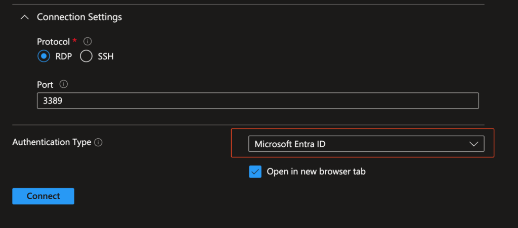Focus the Port input field
Viewport: 518px width, 228px height.
258,100
